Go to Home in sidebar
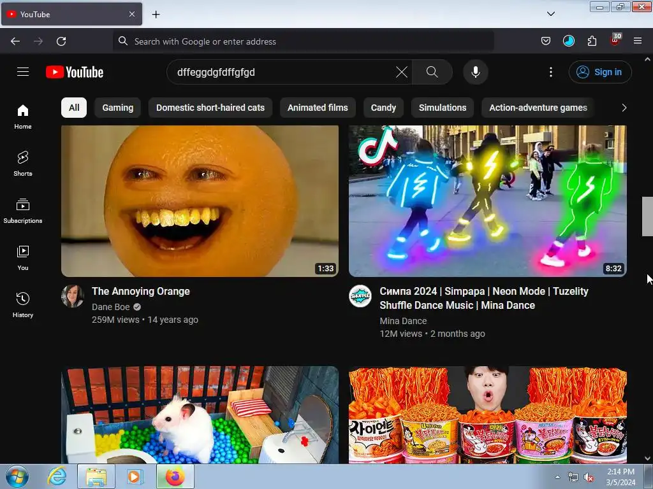The image size is (653, 489). (23, 117)
